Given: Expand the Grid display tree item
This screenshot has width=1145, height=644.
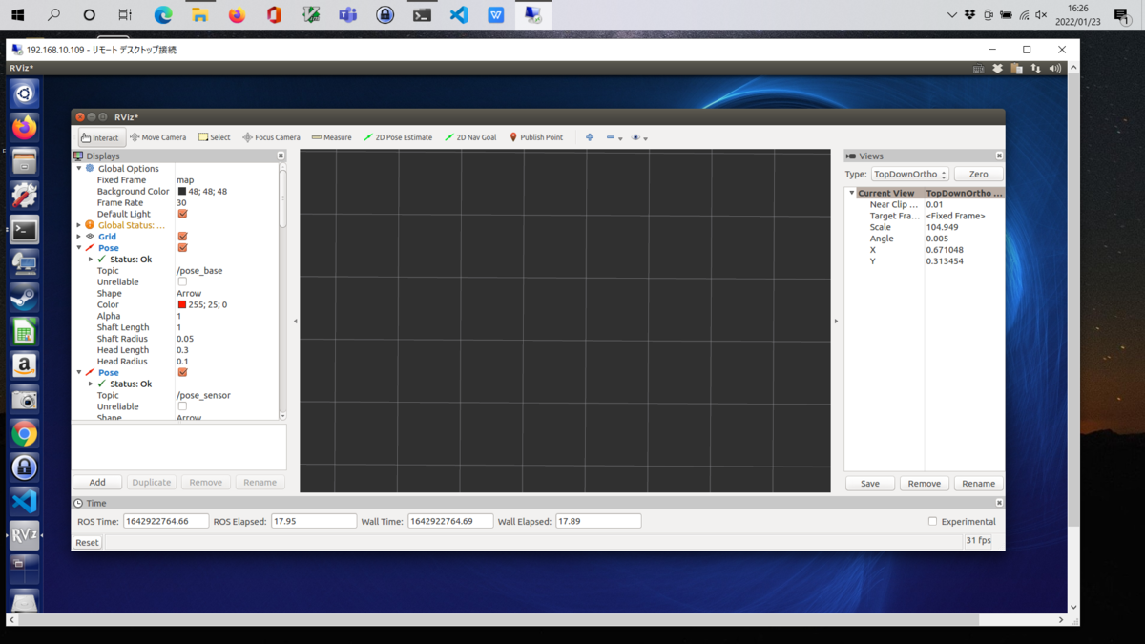Looking at the screenshot, I should [x=79, y=237].
